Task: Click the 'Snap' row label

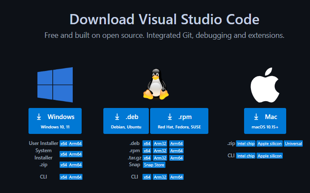Action: pos(134,165)
